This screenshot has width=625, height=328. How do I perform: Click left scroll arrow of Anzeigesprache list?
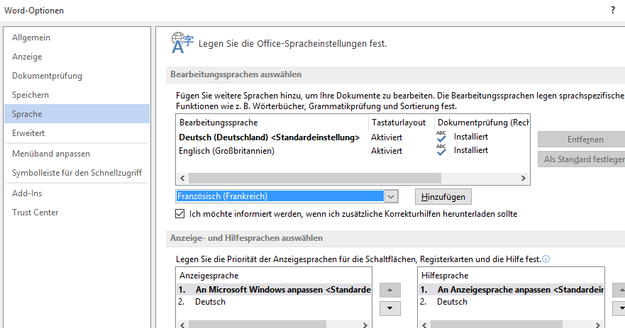(x=182, y=325)
